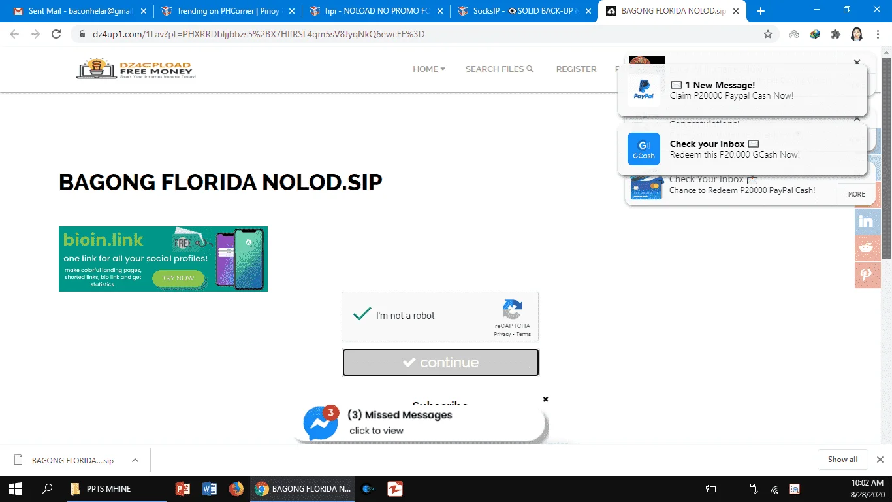The image size is (892, 502).
Task: Click the address bar URL
Action: coord(259,34)
